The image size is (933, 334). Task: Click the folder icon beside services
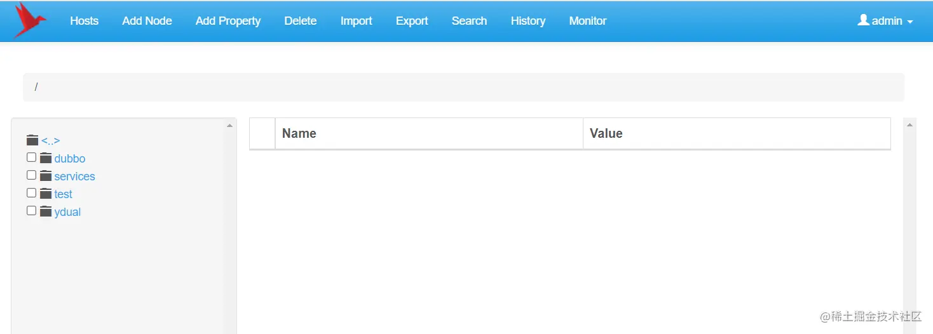point(46,176)
